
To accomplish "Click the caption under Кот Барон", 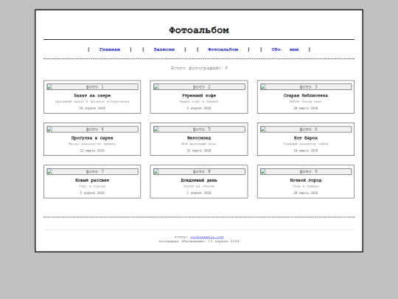I will click(x=306, y=144).
